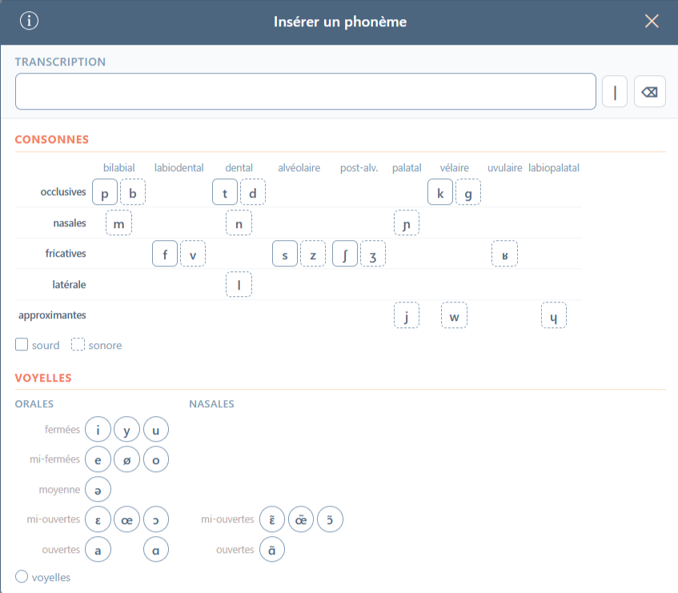Insert the lateral consonant l

[239, 285]
